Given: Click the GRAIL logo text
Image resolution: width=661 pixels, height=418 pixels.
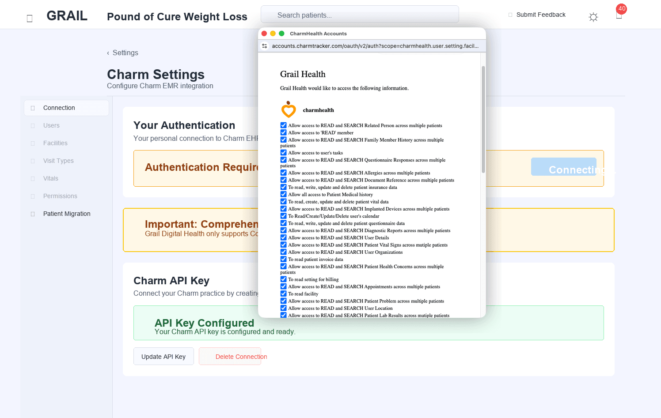Looking at the screenshot, I should pyautogui.click(x=67, y=16).
